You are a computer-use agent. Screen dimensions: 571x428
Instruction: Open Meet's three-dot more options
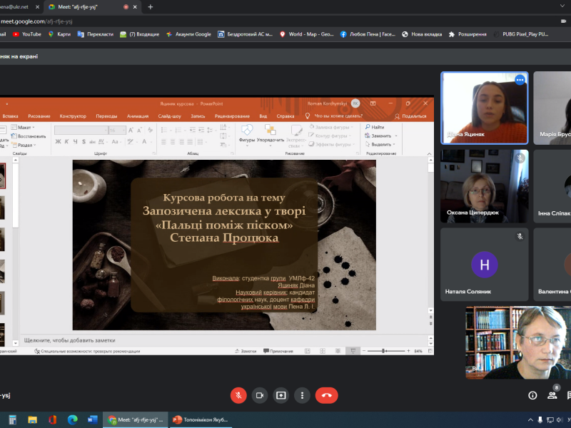coord(303,395)
